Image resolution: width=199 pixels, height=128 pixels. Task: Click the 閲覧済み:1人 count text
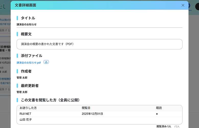pyautogui.click(x=164, y=126)
